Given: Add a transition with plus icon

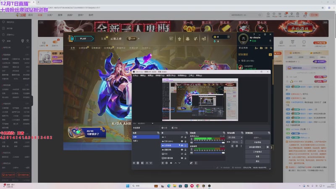Looking at the screenshot, I should [232, 146].
